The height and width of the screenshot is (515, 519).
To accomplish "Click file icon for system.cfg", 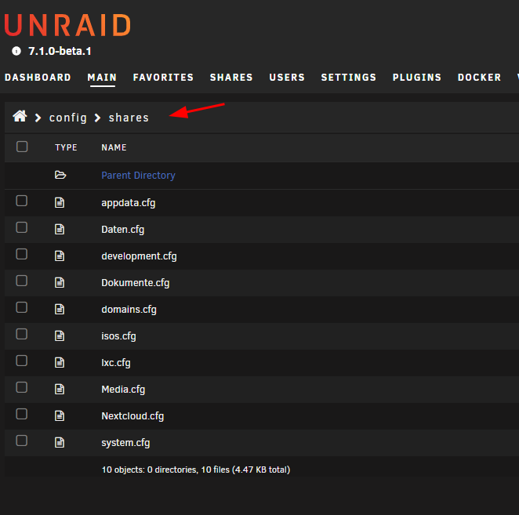I will pyautogui.click(x=60, y=443).
